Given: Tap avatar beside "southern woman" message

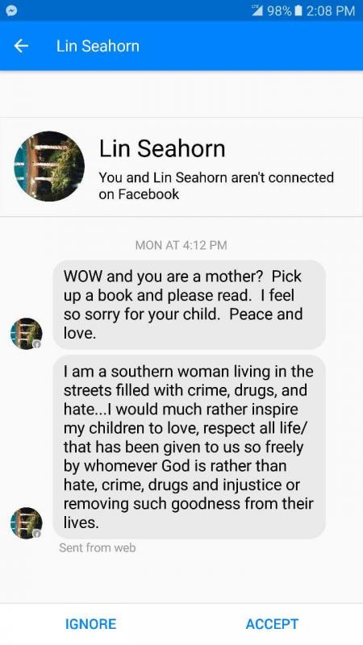Looking at the screenshot, I should (27, 522).
